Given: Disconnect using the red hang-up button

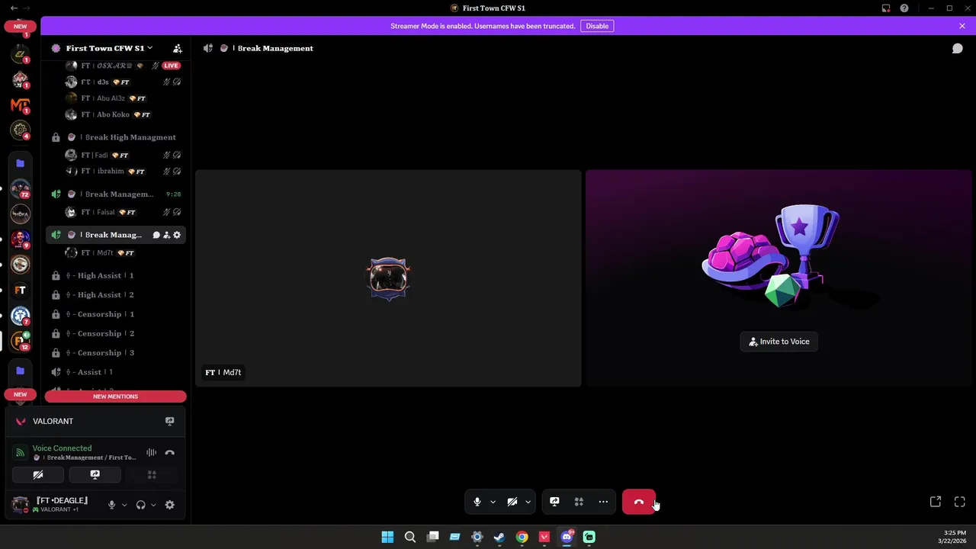Looking at the screenshot, I should click(x=639, y=502).
